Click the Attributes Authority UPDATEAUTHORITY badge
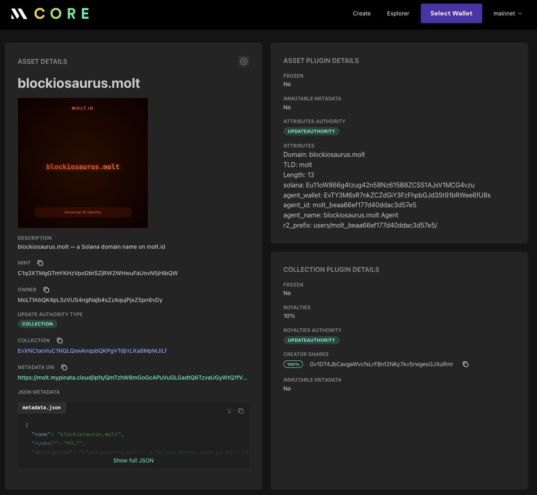The image size is (537, 495). tap(311, 131)
